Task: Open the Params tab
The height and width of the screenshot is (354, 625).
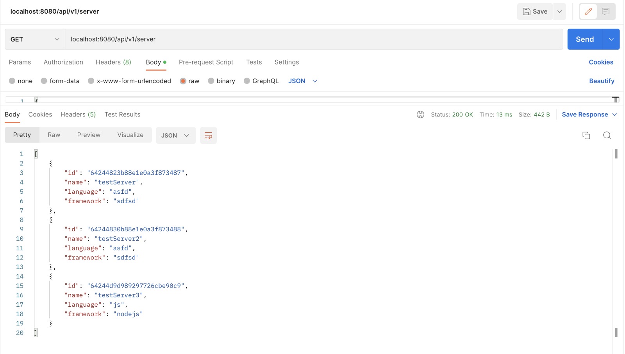Action: point(20,62)
